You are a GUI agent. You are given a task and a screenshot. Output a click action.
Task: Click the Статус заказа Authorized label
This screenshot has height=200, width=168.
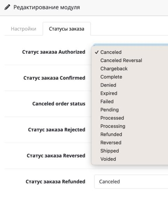[54, 52]
